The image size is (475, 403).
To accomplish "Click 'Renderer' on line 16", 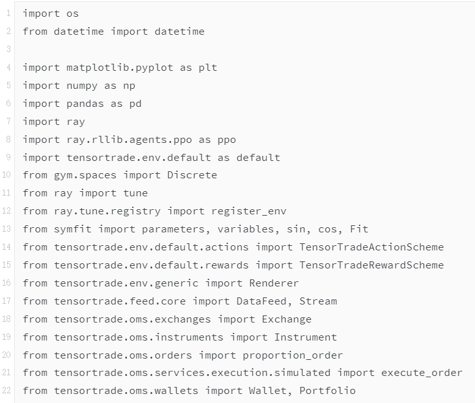I will pos(274,283).
